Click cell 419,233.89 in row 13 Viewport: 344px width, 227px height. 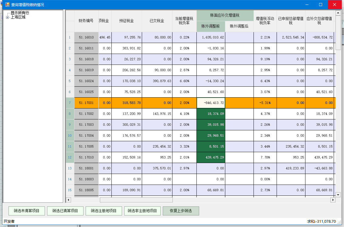coord(291,168)
